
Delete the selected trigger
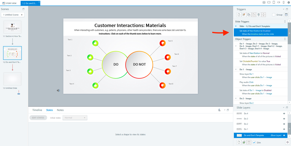coord(259,15)
